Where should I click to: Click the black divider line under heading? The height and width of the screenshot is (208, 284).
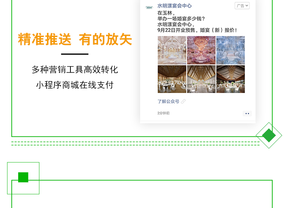click(x=75, y=54)
